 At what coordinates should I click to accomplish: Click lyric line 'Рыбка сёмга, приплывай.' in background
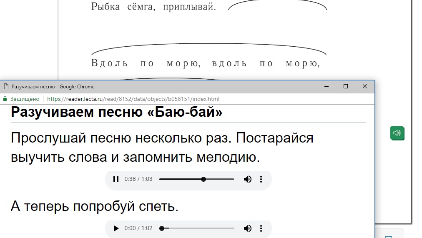point(154,6)
